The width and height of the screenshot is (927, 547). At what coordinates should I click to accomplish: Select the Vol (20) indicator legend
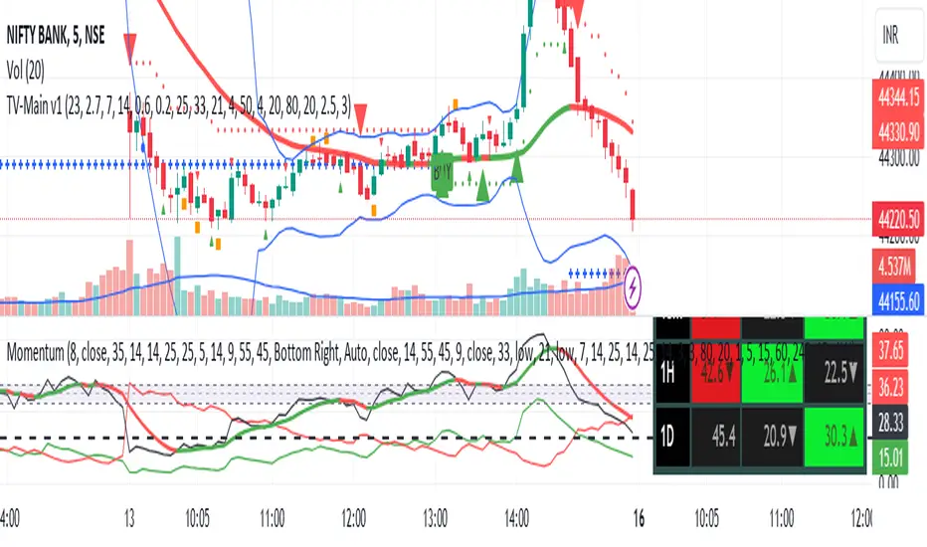tap(26, 71)
